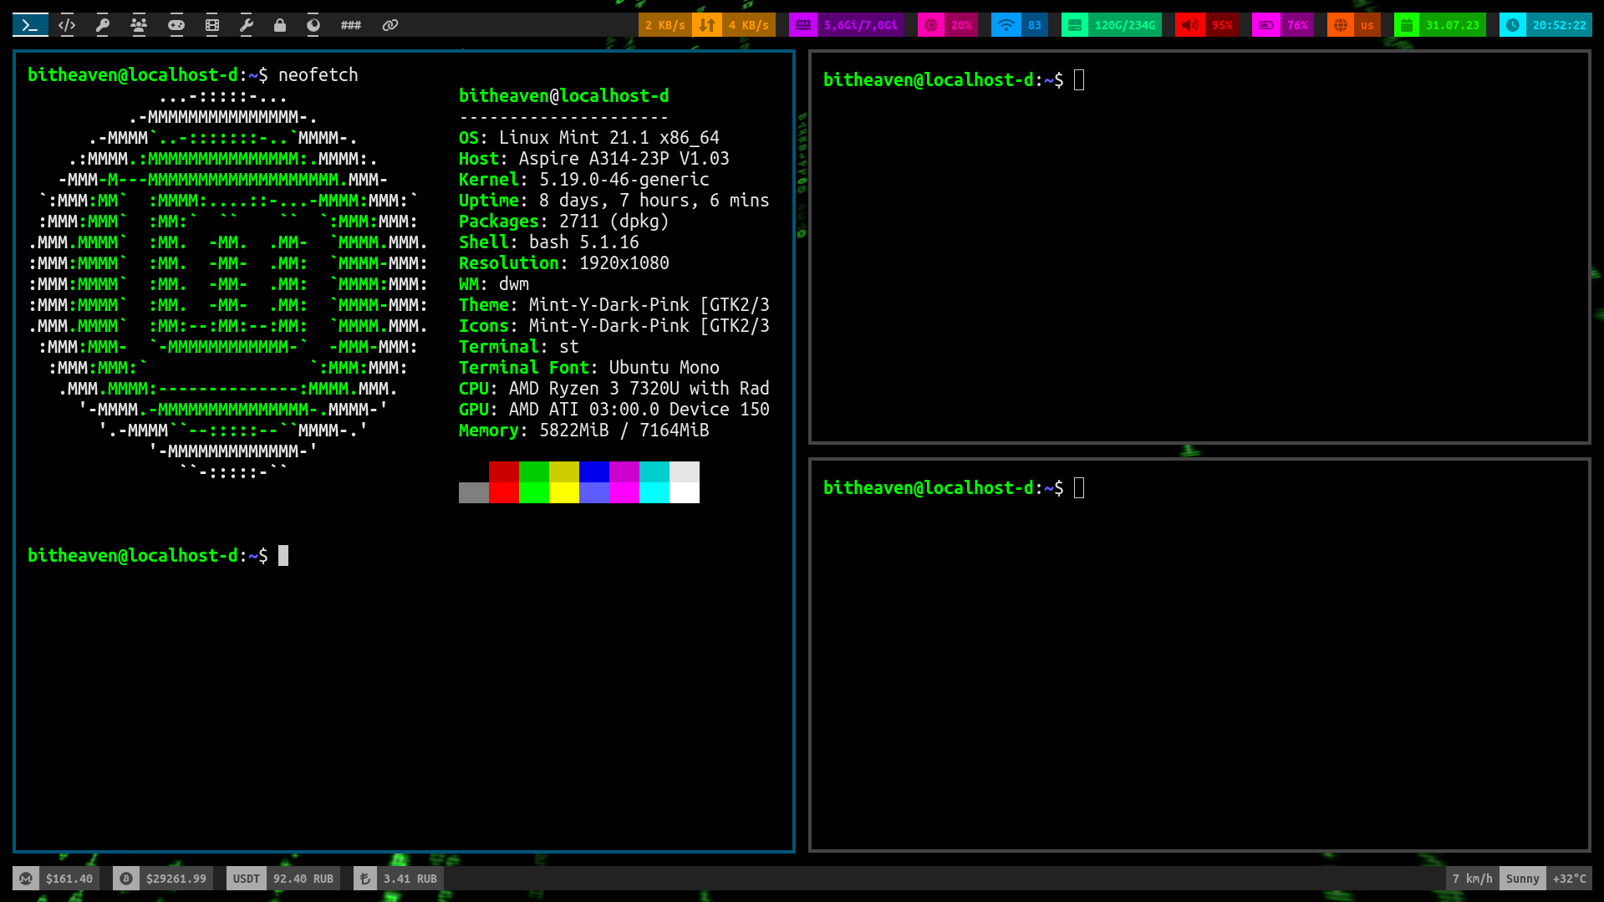Click the Host: Aspire A314-23P line
Screen dimensions: 1604x902
pos(594,159)
